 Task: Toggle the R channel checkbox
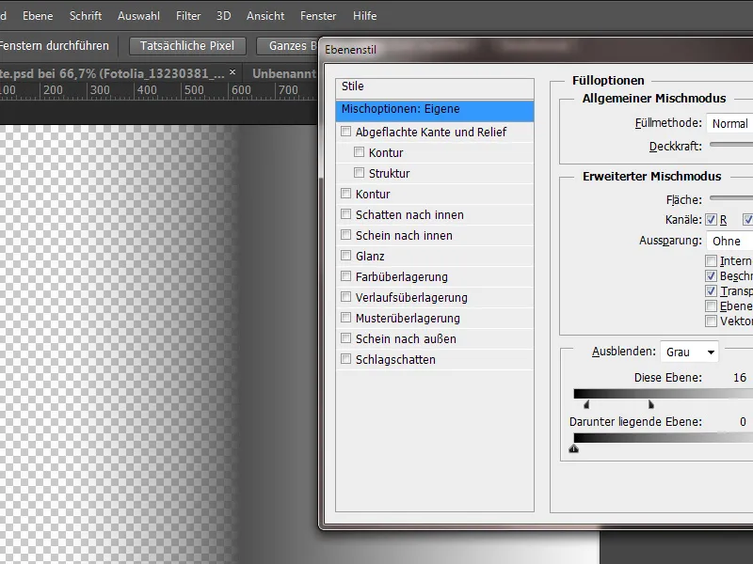tap(711, 220)
